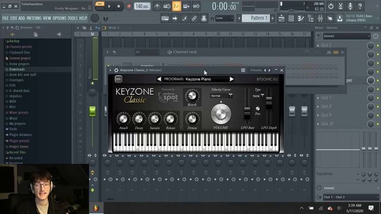
Task: Open the HELP menu
Action: (83, 18)
